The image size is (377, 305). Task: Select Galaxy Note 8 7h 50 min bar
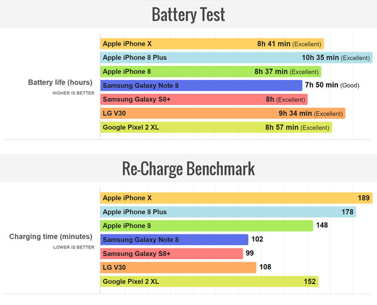point(201,86)
